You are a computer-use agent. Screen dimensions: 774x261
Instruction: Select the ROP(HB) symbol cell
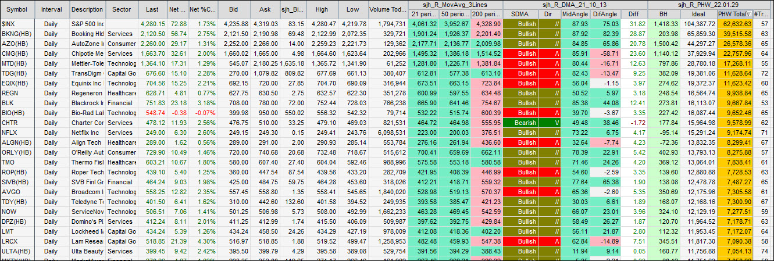click(17, 172)
